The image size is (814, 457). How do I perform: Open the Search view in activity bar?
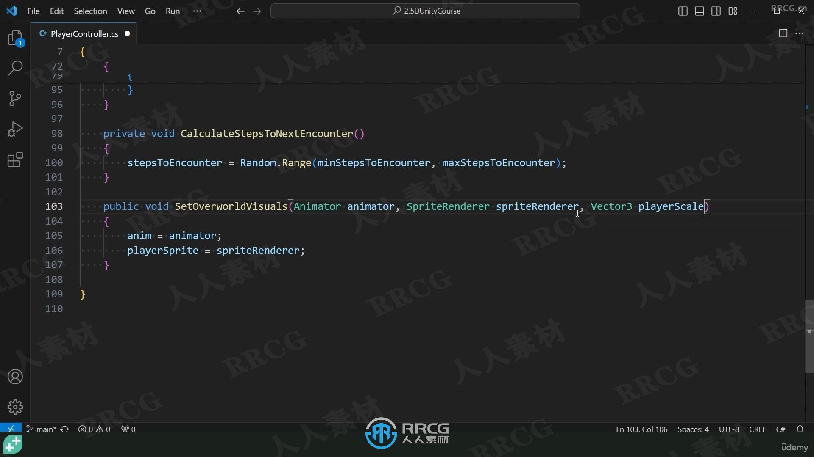point(15,68)
